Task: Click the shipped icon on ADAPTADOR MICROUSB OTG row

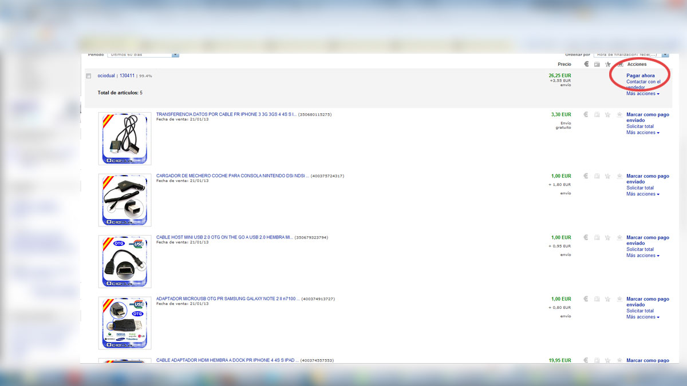Action: [597, 299]
